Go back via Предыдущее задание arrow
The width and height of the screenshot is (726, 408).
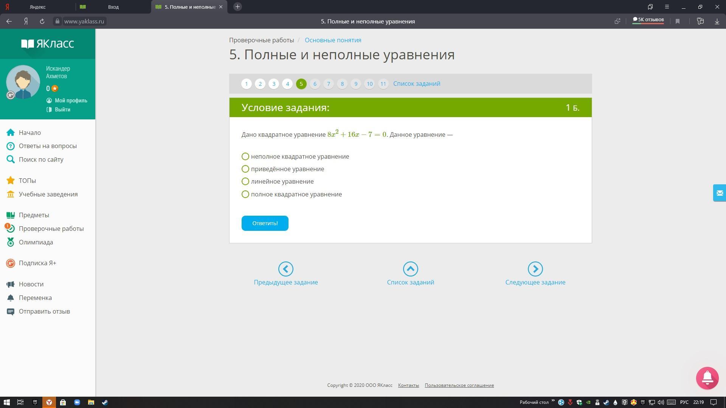pos(285,269)
